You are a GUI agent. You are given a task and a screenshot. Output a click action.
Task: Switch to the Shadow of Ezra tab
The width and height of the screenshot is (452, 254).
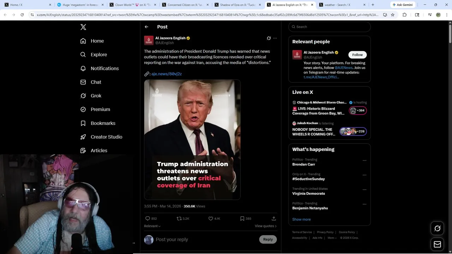click(x=238, y=5)
